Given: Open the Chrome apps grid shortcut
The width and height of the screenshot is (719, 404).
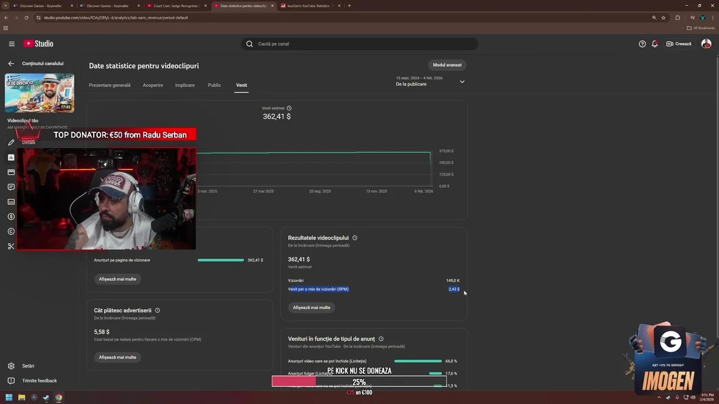Looking at the screenshot, I should tap(6, 28).
